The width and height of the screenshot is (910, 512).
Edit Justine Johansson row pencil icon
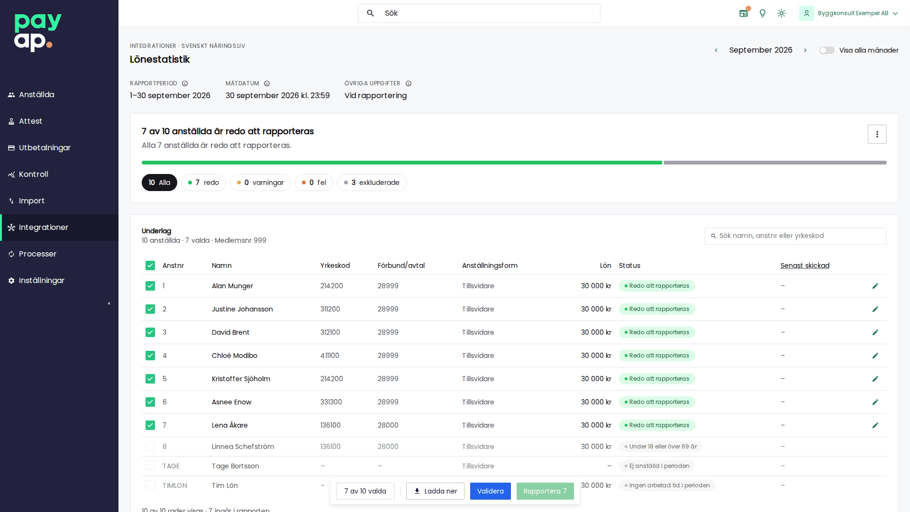coord(875,309)
